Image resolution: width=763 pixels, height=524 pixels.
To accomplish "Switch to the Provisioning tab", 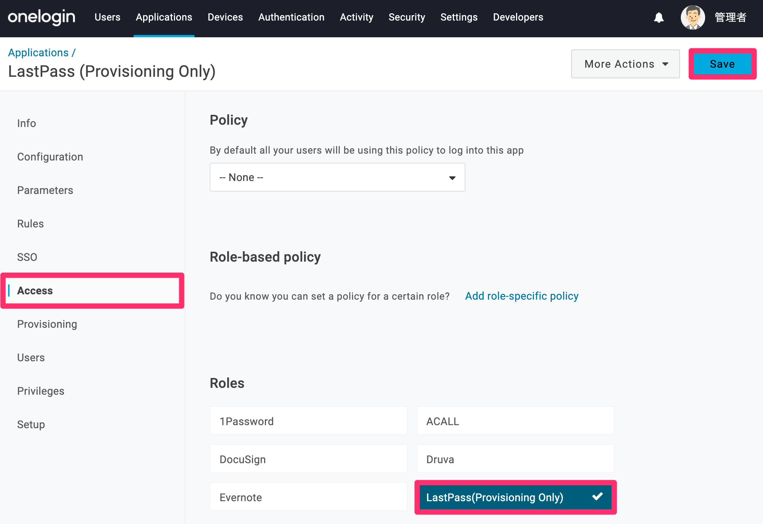I will click(x=47, y=324).
